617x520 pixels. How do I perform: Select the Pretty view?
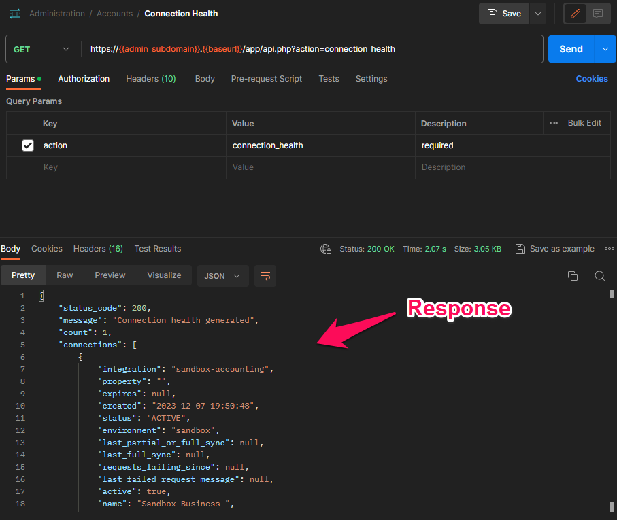click(23, 275)
